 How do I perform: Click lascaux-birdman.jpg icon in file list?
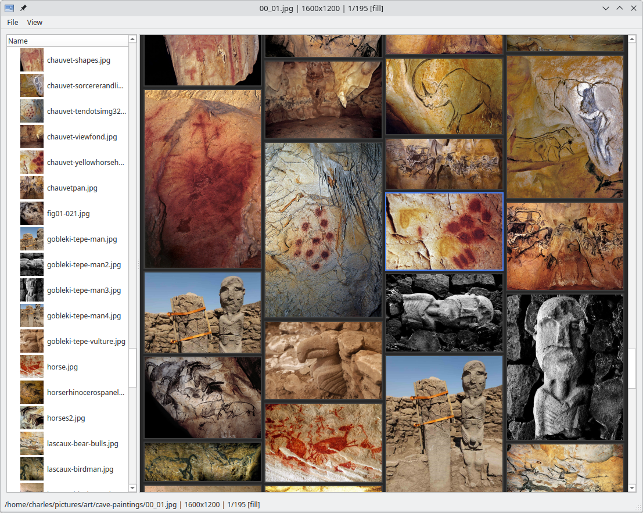tap(32, 469)
